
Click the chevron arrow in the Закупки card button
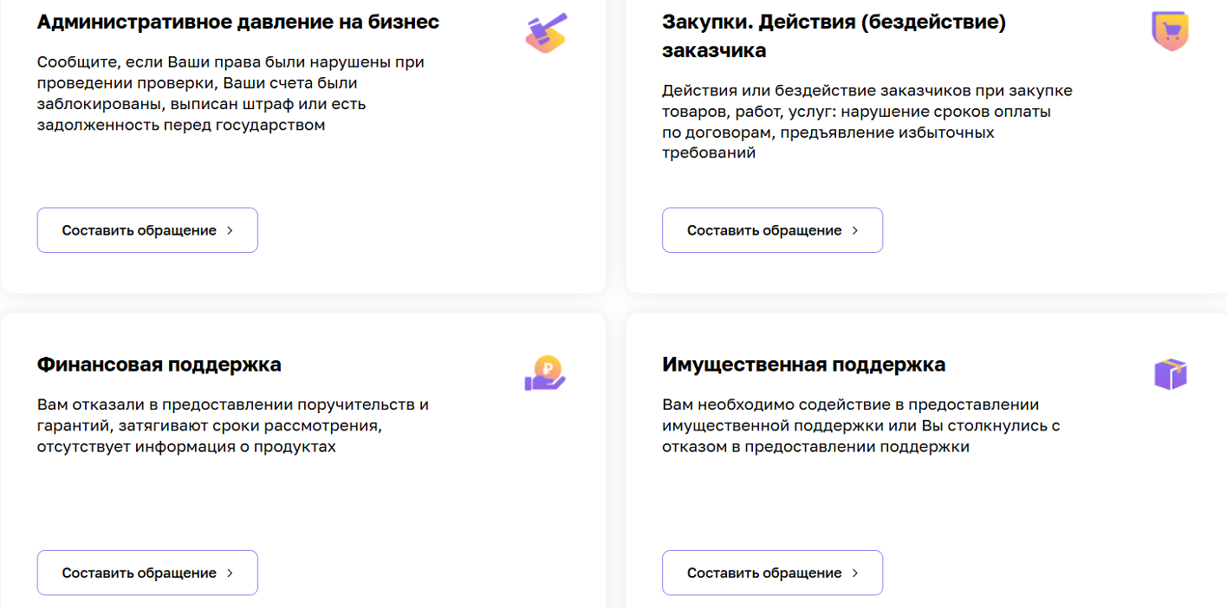(x=855, y=230)
